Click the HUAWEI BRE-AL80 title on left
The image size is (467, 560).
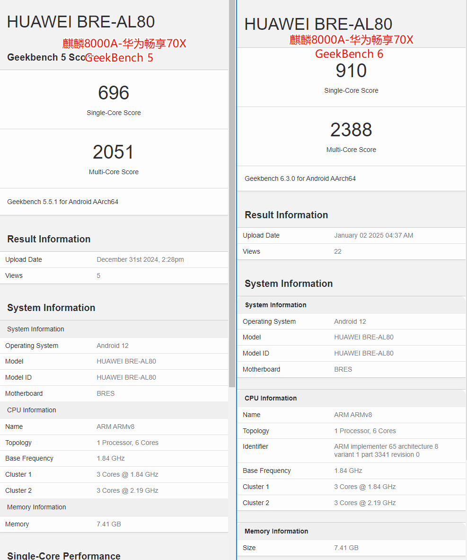[81, 22]
